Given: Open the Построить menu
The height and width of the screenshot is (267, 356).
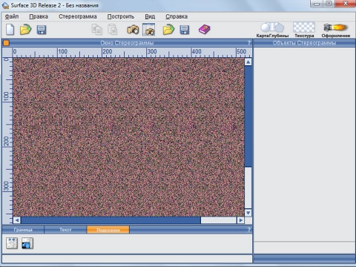Looking at the screenshot, I should click(121, 16).
